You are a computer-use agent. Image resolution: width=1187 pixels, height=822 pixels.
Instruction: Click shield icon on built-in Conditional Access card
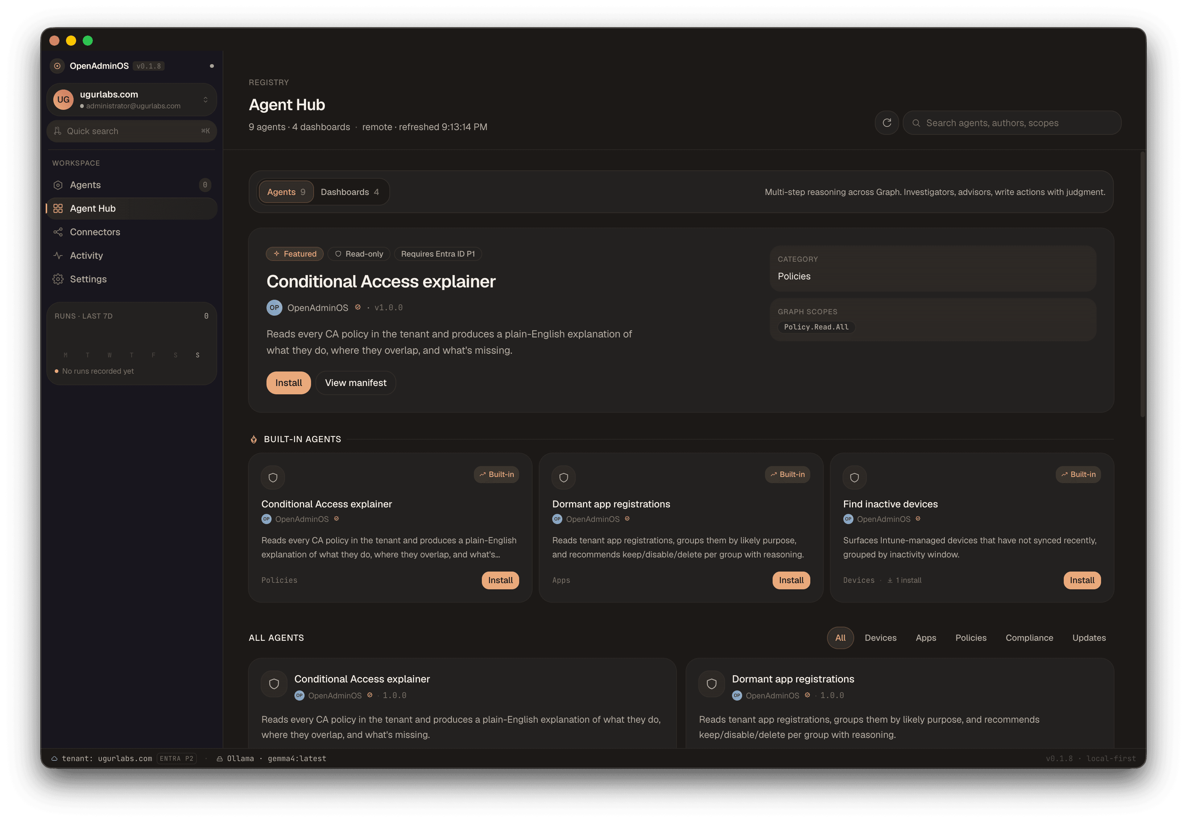pyautogui.click(x=273, y=477)
